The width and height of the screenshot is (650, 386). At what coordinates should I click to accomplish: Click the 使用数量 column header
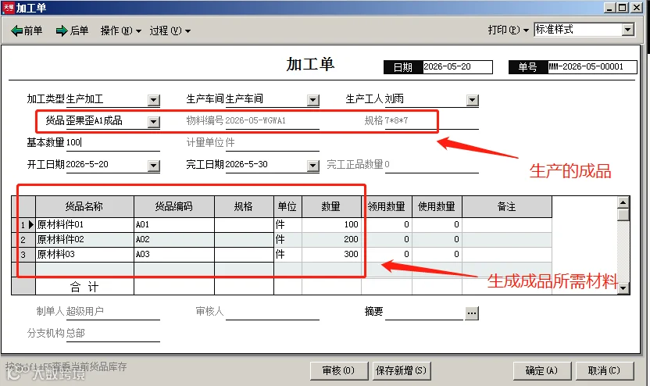437,206
